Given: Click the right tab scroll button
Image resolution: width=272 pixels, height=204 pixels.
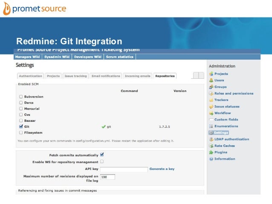Looking at the screenshot, I should [x=201, y=75].
